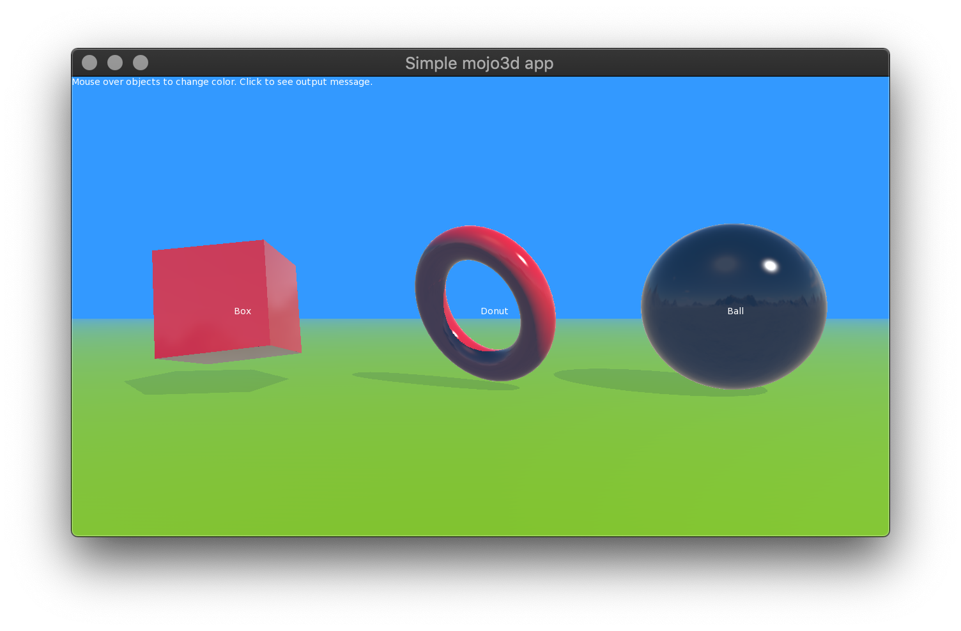Screen dimensions: 961x631
Task: Minimize the window using the middle title bar button
Action: tap(115, 63)
